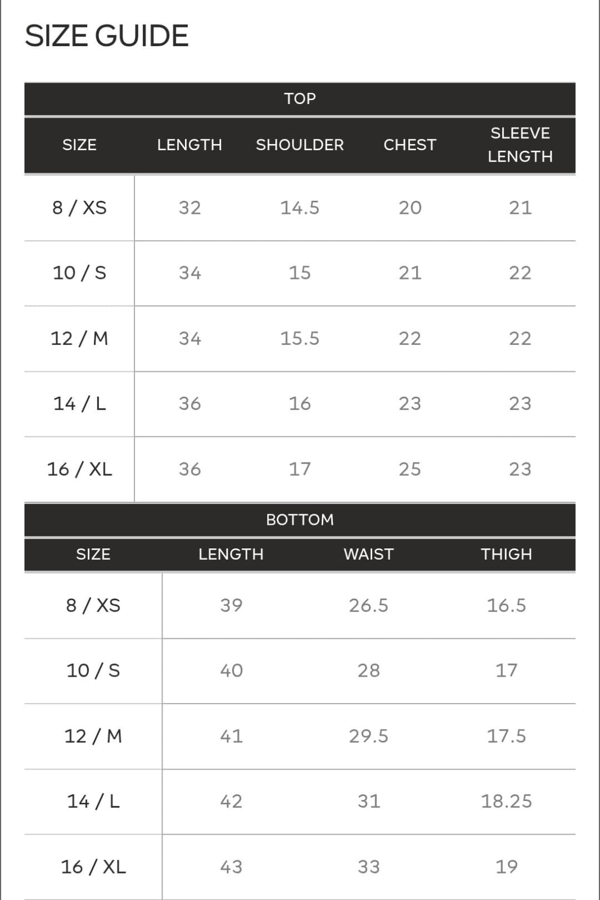Click the 15.5 shoulder value
The image size is (600, 900).
[x=300, y=339]
